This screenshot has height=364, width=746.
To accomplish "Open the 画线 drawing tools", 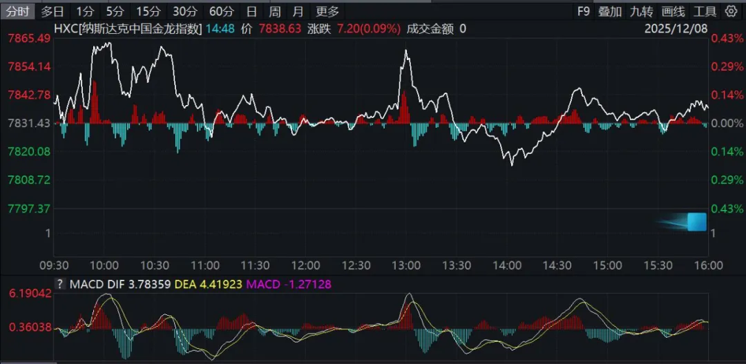I will [x=673, y=11].
